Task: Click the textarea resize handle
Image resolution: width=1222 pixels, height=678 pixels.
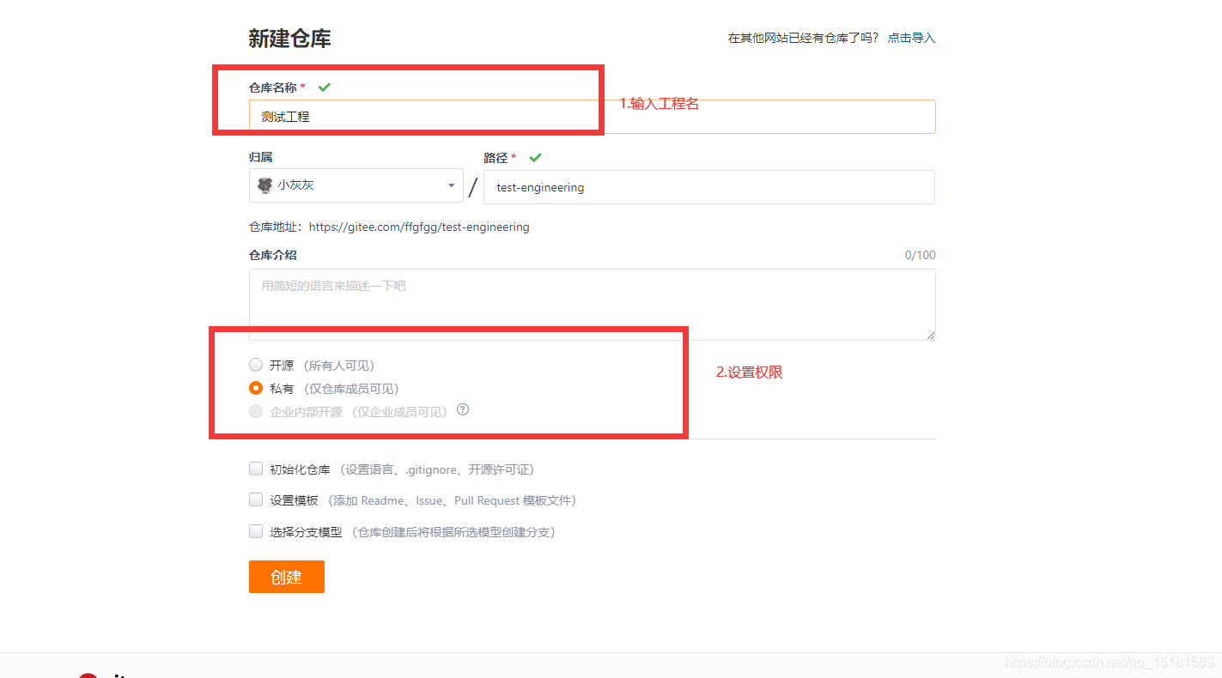Action: click(930, 335)
